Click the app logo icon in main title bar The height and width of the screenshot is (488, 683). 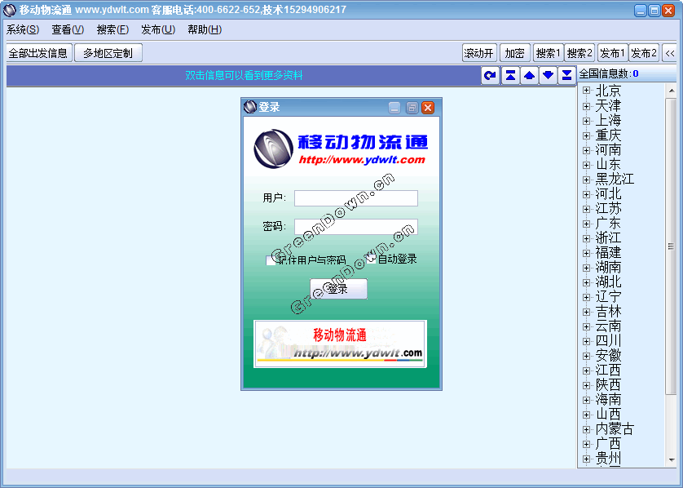pos(10,10)
